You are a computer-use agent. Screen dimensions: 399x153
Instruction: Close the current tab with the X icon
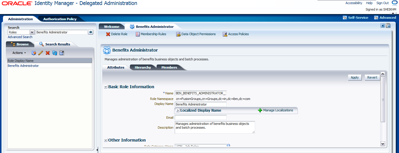pos(383,25)
